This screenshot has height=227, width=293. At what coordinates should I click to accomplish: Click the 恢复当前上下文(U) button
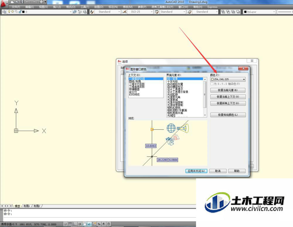(228, 97)
